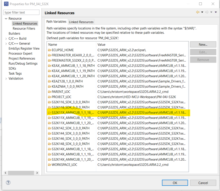Click the New... button
Screen dimensions: 220x191
[x=203, y=44]
